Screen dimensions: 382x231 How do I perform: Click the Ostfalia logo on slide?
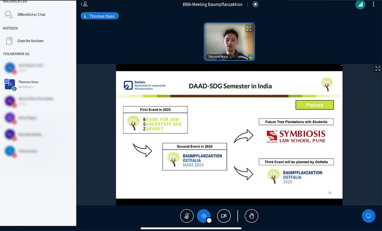tap(145, 85)
